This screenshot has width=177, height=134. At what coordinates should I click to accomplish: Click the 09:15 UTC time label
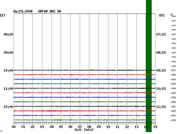tap(161, 71)
